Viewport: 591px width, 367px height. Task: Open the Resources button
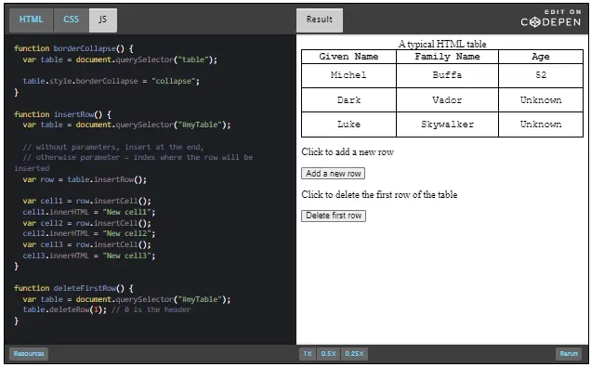coord(29,354)
